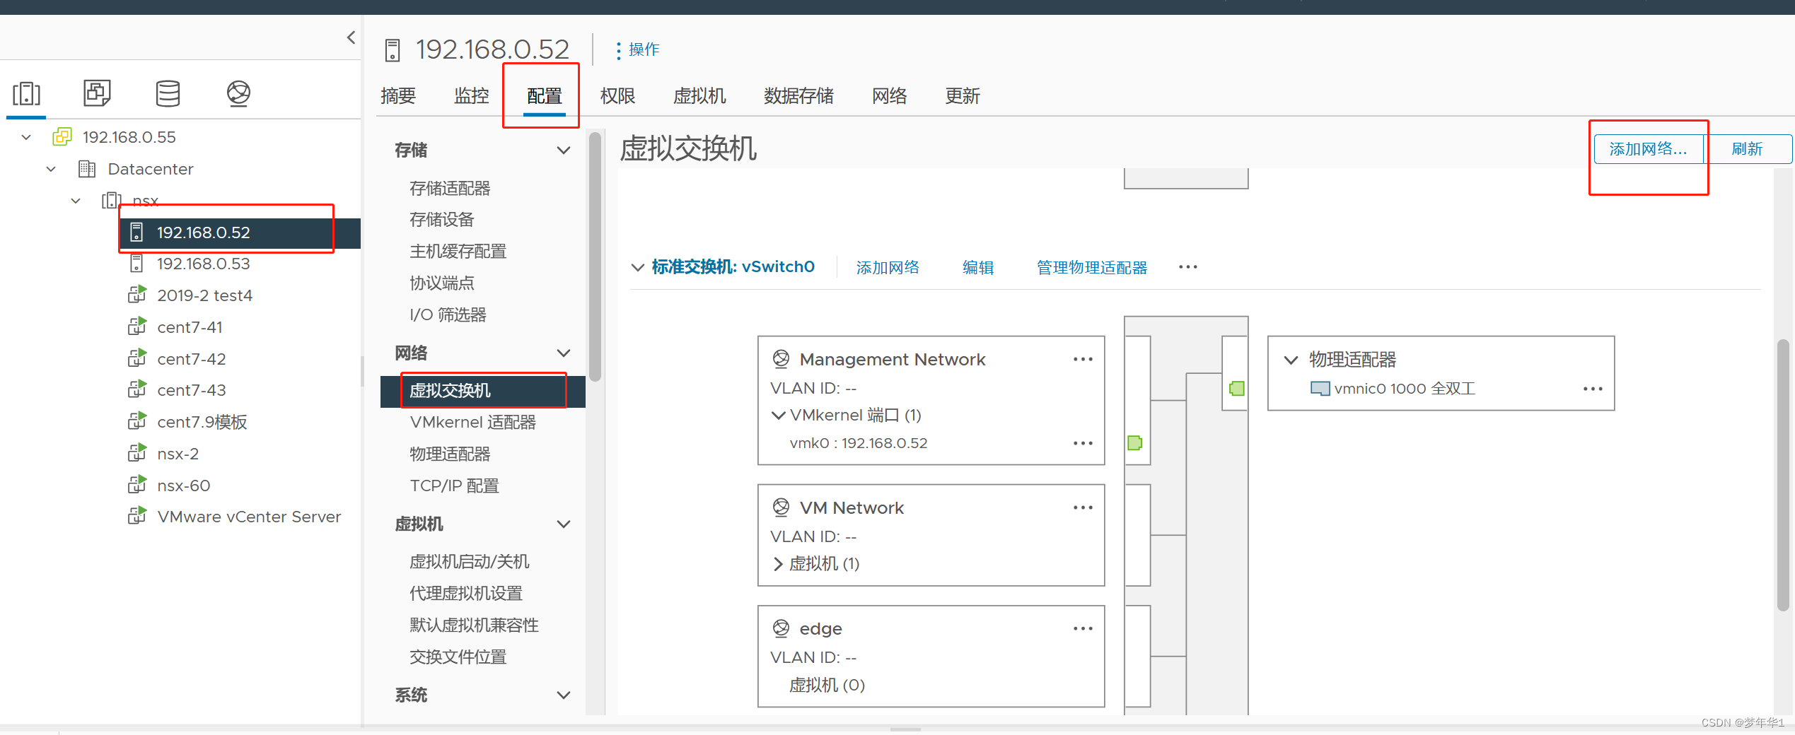Collapse the VMkernel 端口 (1) list

click(x=778, y=415)
